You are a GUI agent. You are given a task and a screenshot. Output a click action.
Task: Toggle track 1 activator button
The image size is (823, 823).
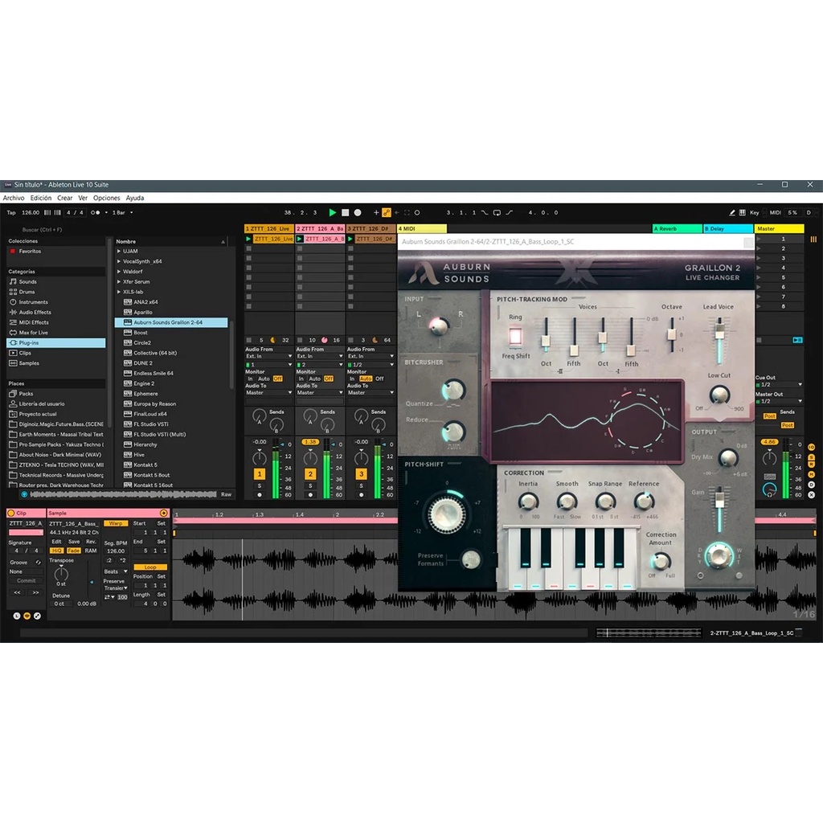tap(260, 474)
